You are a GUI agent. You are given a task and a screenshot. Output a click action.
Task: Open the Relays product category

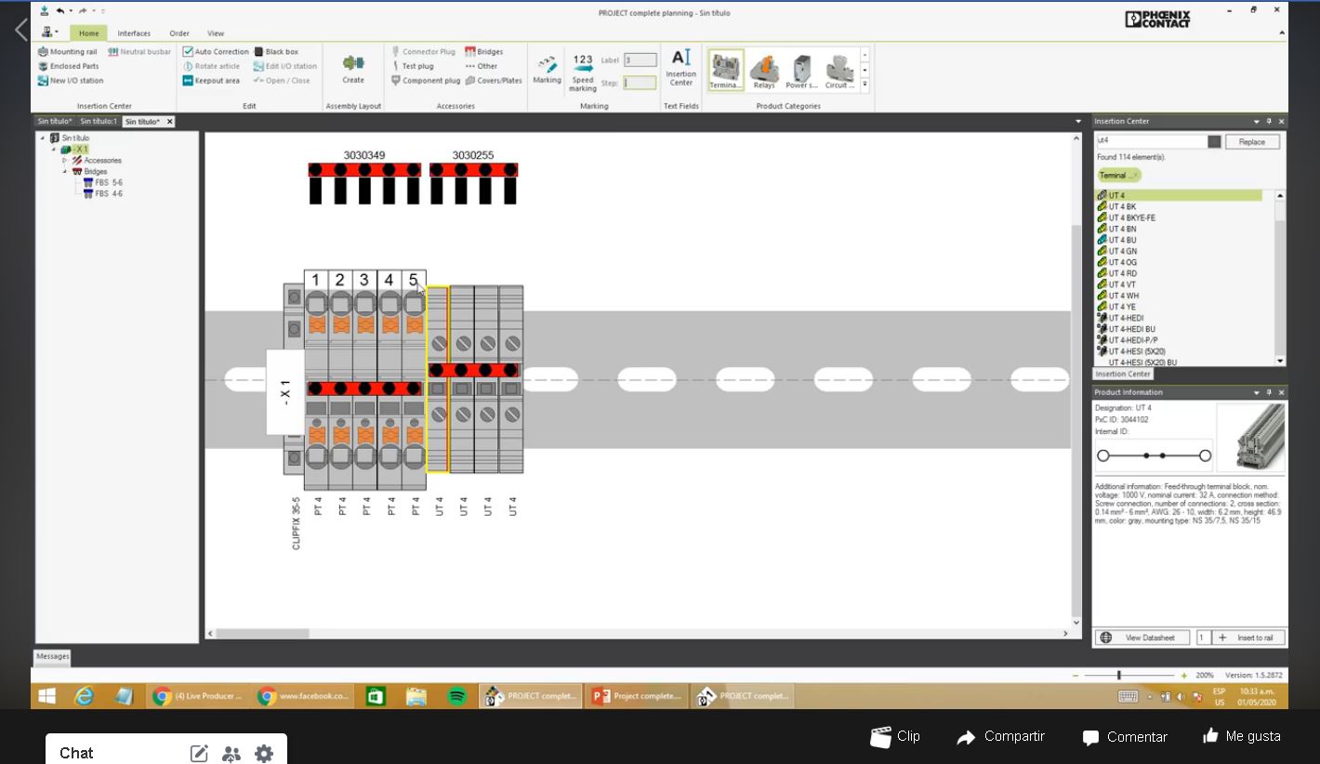tap(764, 71)
